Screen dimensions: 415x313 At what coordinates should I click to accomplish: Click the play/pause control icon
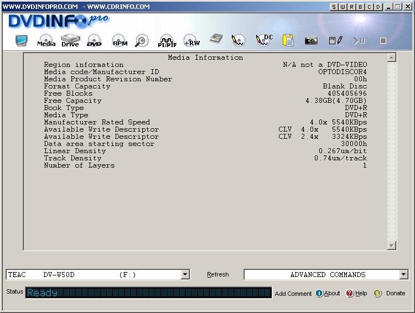click(359, 41)
